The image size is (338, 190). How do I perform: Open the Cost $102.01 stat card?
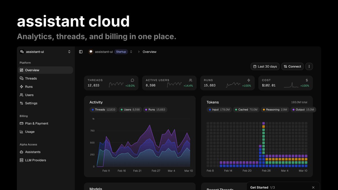(x=286, y=83)
